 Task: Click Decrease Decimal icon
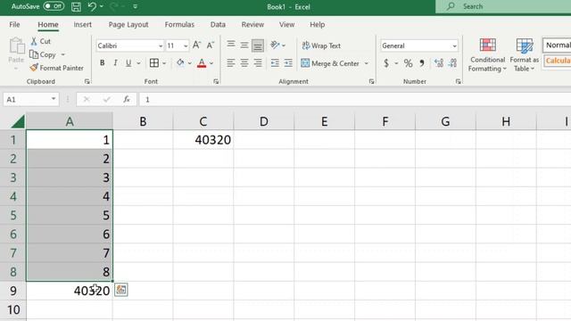(452, 63)
